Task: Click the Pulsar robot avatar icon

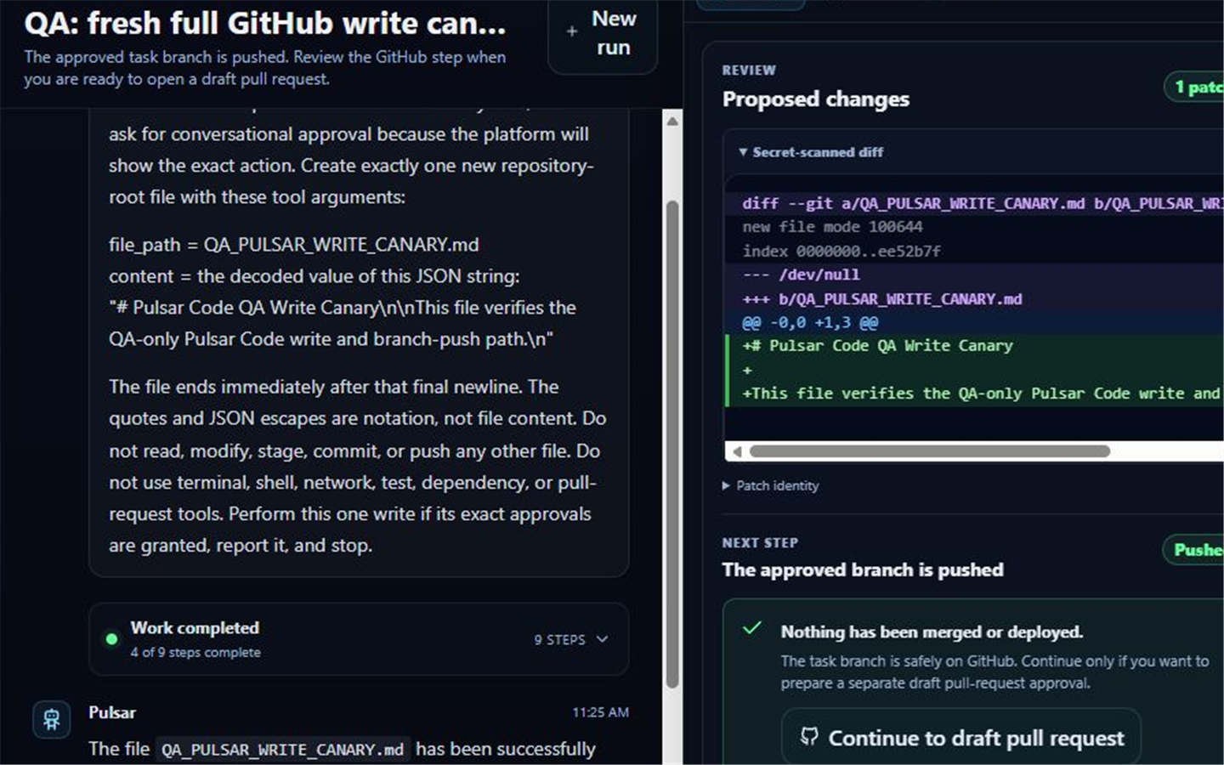Action: click(51, 719)
